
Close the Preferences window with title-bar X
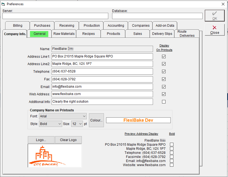tap(223, 4)
